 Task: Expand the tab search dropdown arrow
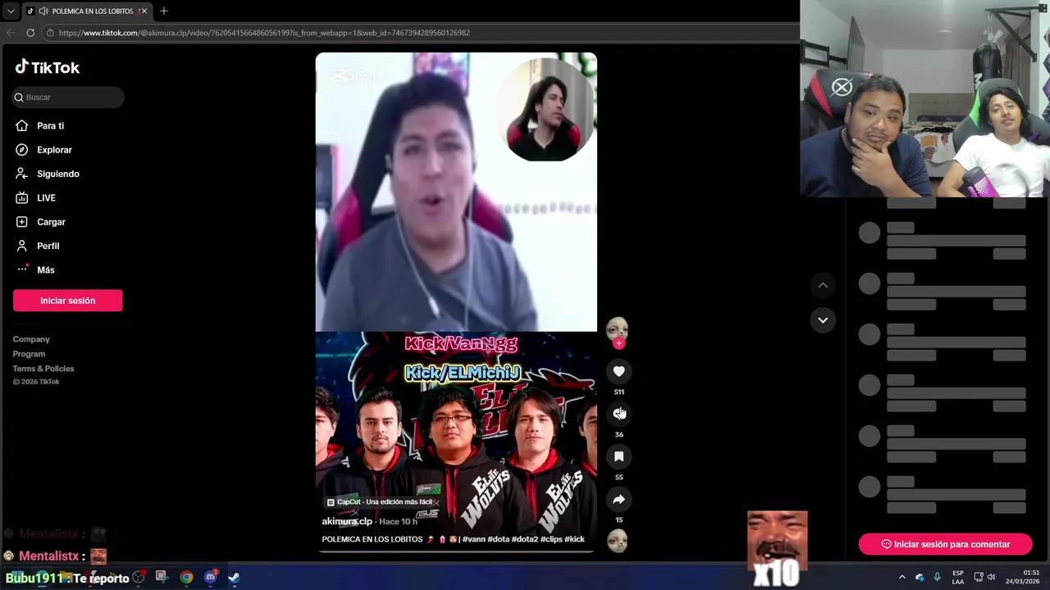[11, 11]
